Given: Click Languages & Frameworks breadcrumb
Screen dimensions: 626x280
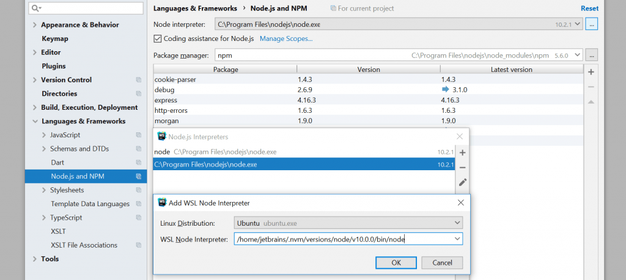Looking at the screenshot, I should 195,9.
